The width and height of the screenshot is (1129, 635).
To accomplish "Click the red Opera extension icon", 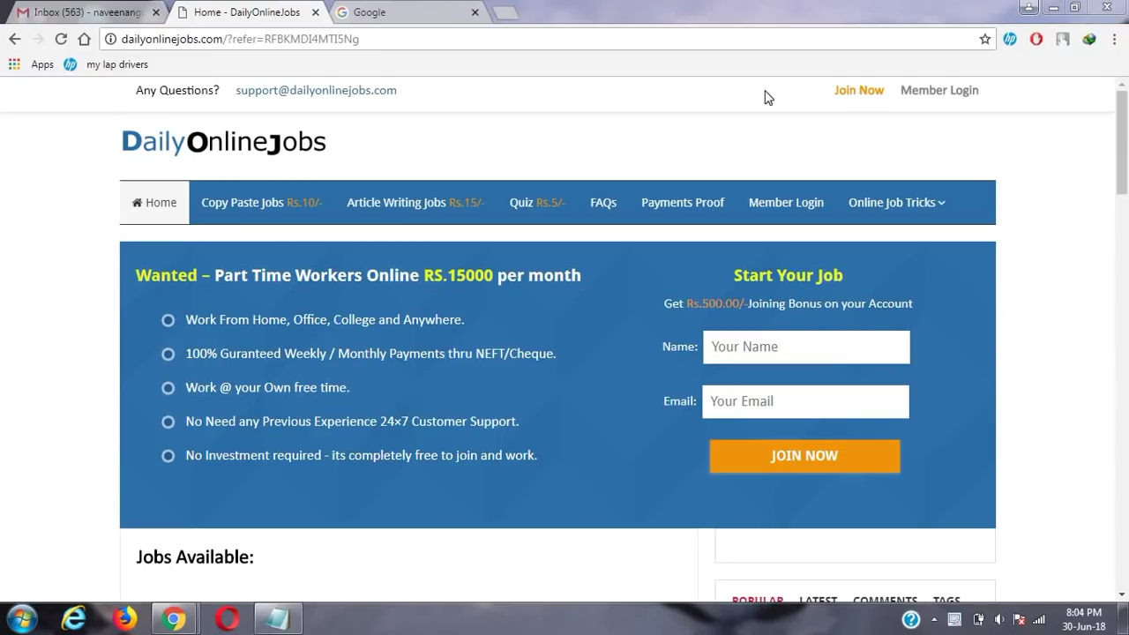I will tap(1036, 39).
